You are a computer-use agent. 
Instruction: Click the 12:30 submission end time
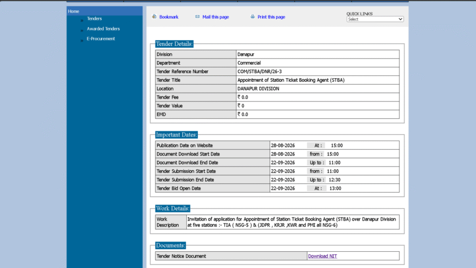click(x=335, y=180)
